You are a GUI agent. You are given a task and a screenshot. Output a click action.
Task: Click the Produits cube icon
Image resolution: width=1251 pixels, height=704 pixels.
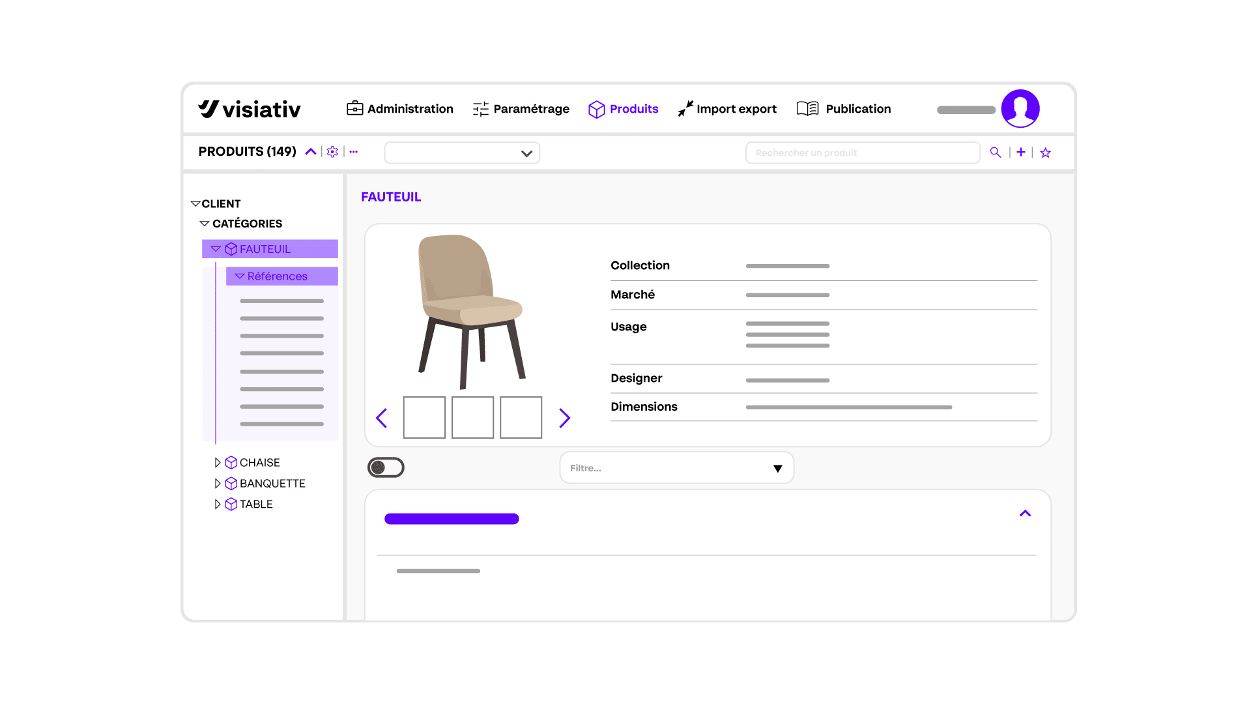coord(596,110)
